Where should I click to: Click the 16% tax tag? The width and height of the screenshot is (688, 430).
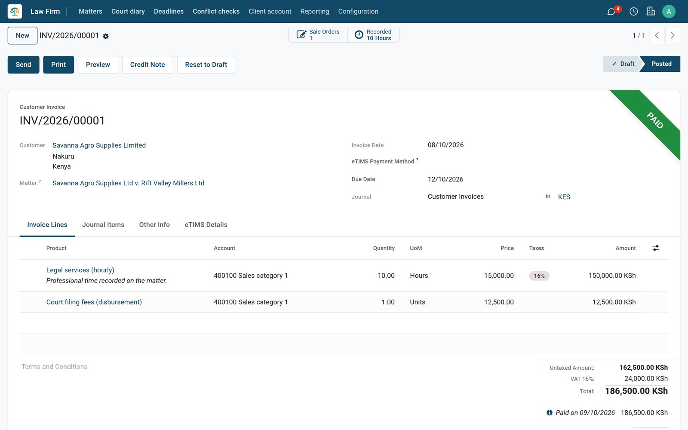(x=539, y=276)
